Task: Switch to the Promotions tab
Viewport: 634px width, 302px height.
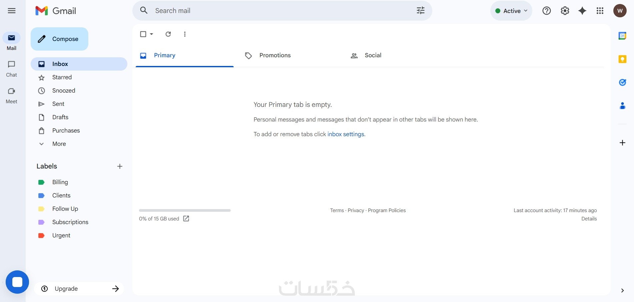Action: 275,55
